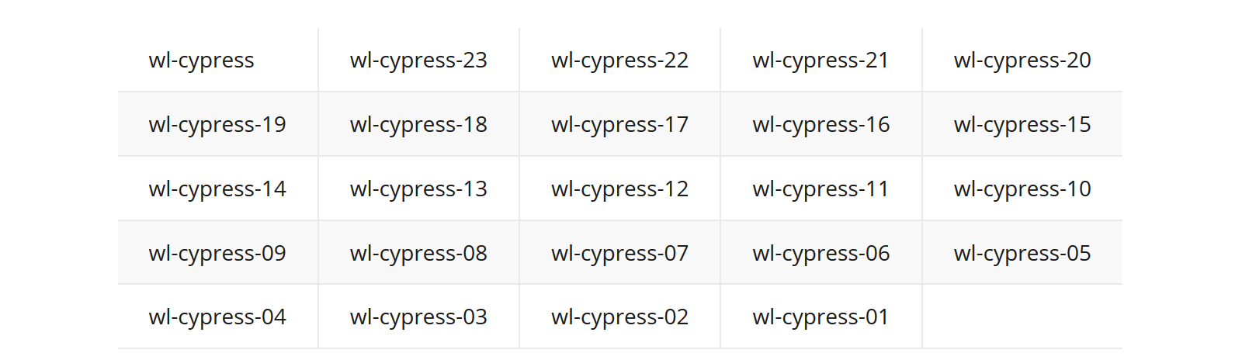Choose wl-cypress-13 in the grid

418,189
